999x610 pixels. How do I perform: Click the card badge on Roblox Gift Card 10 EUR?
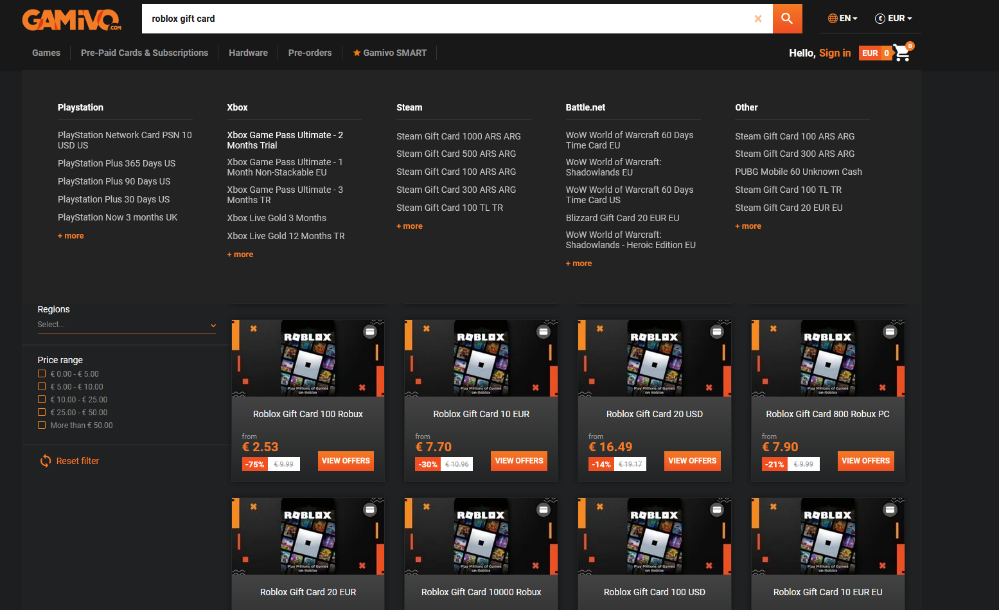click(544, 332)
